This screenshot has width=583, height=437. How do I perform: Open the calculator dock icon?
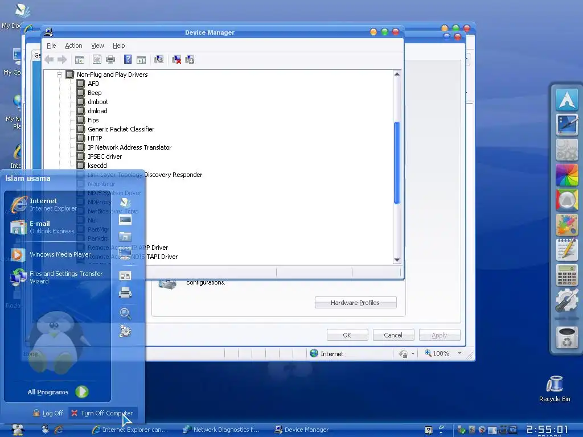pyautogui.click(x=566, y=275)
